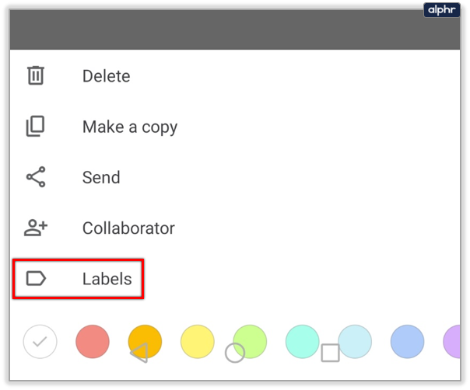The height and width of the screenshot is (390, 470).
Task: Pick the red note color
Action: [x=92, y=341]
